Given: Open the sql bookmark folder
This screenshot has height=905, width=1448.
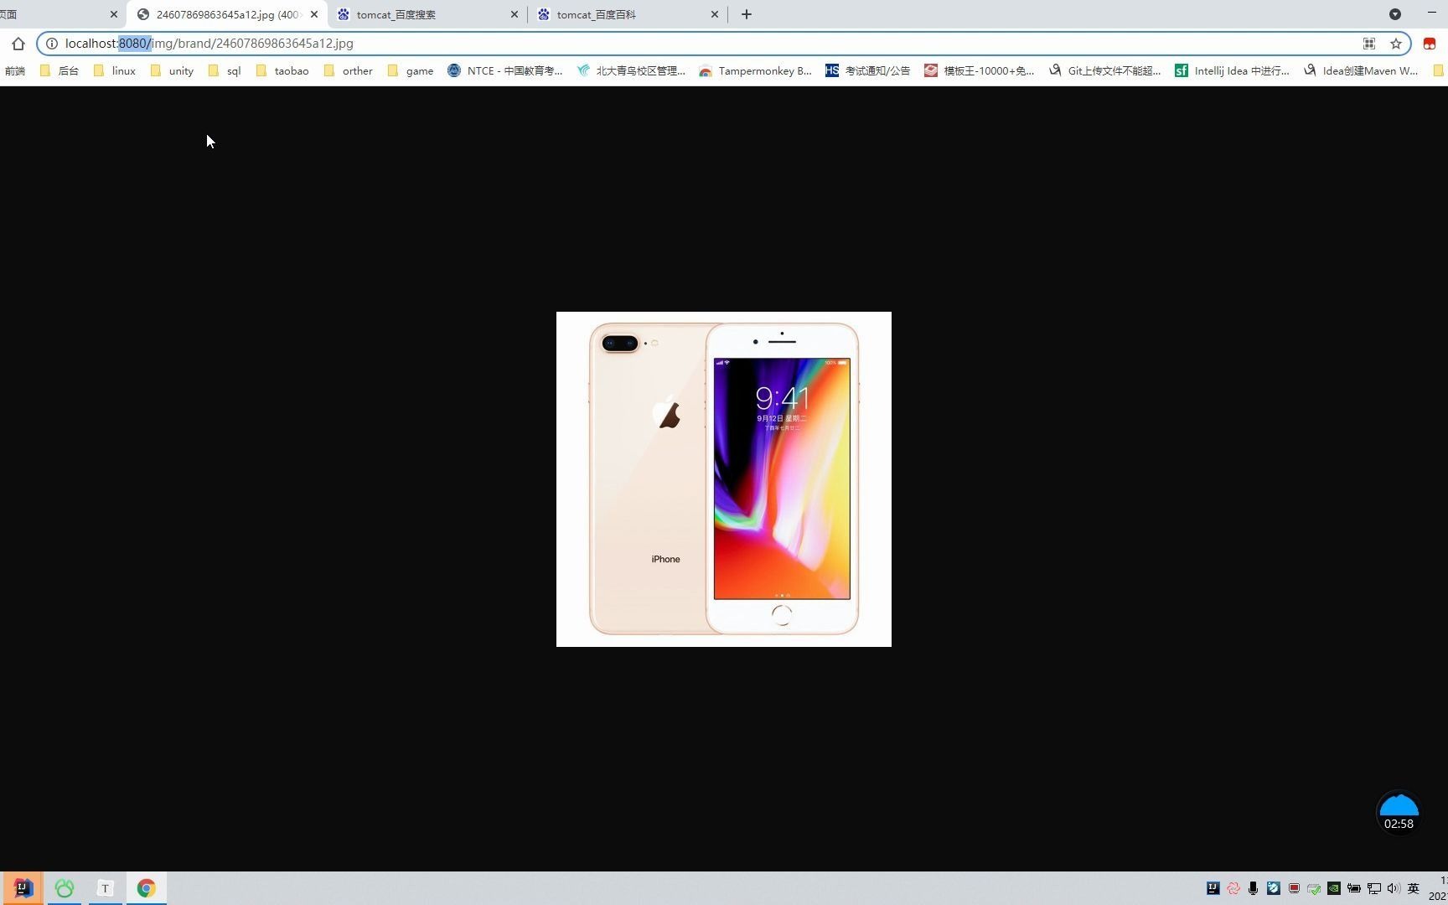Looking at the screenshot, I should tap(225, 71).
